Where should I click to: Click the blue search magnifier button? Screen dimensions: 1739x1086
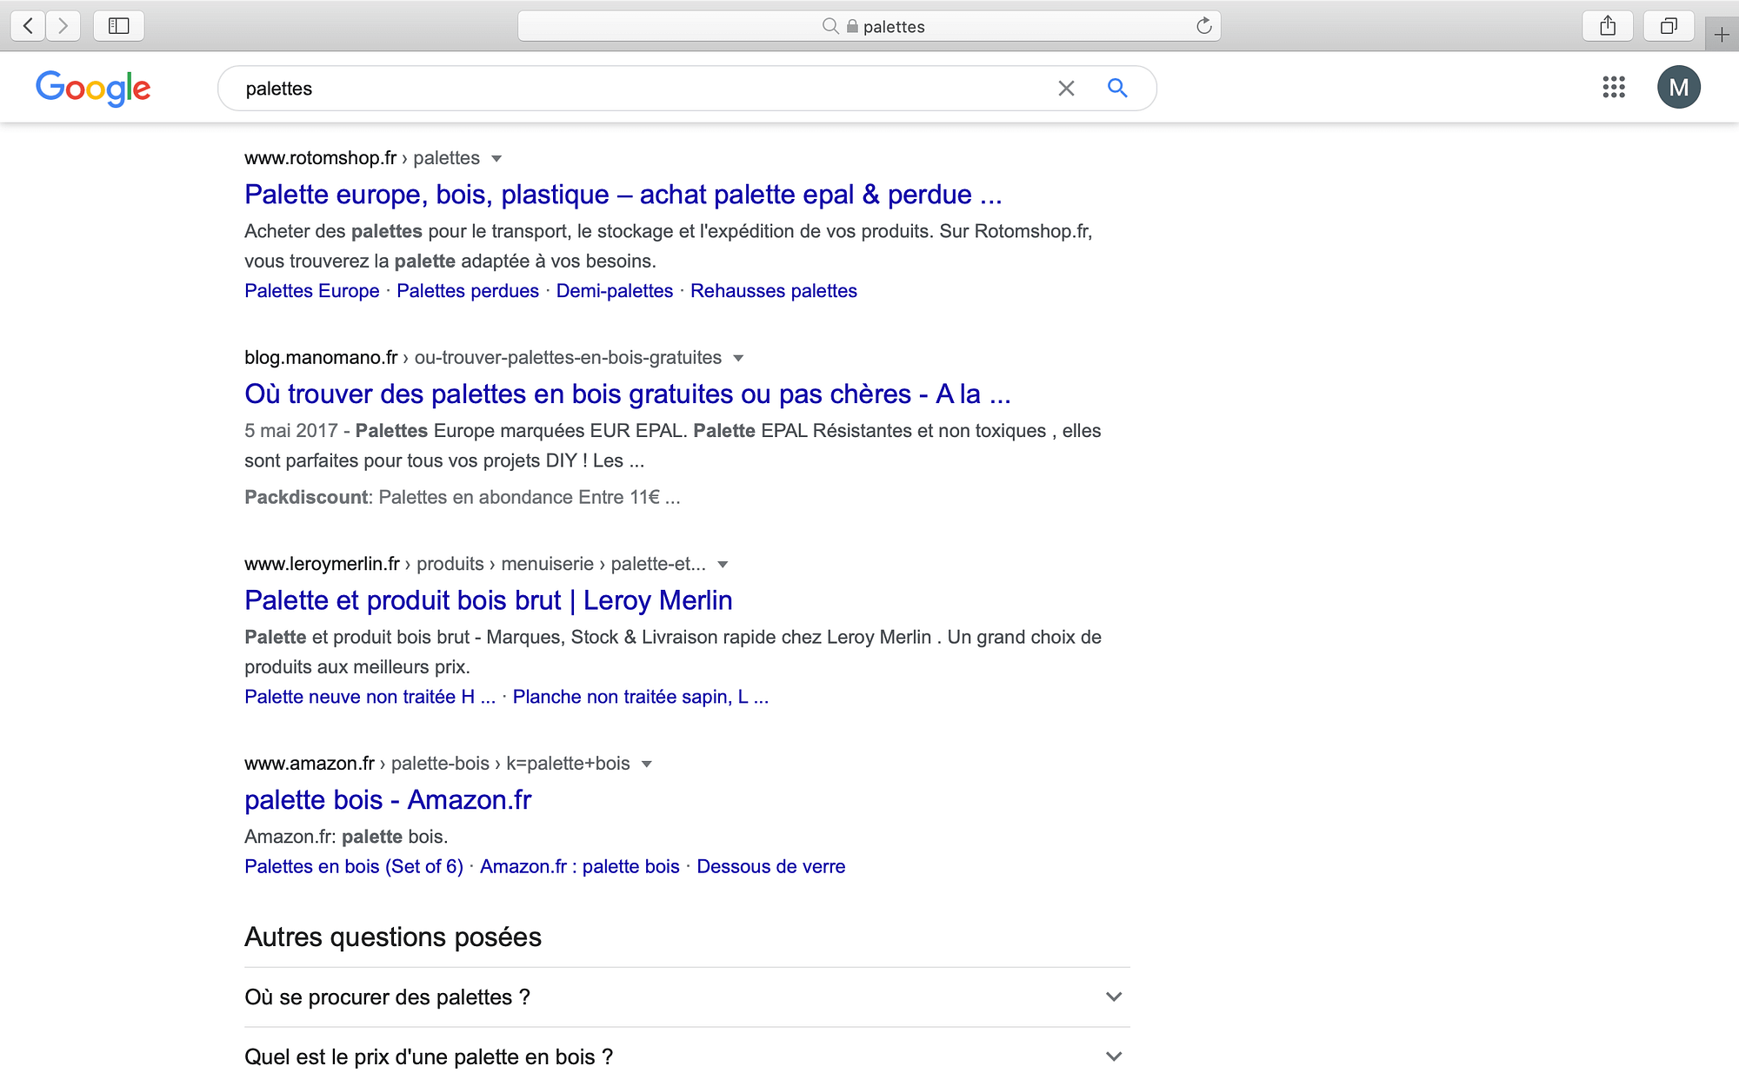[1117, 88]
